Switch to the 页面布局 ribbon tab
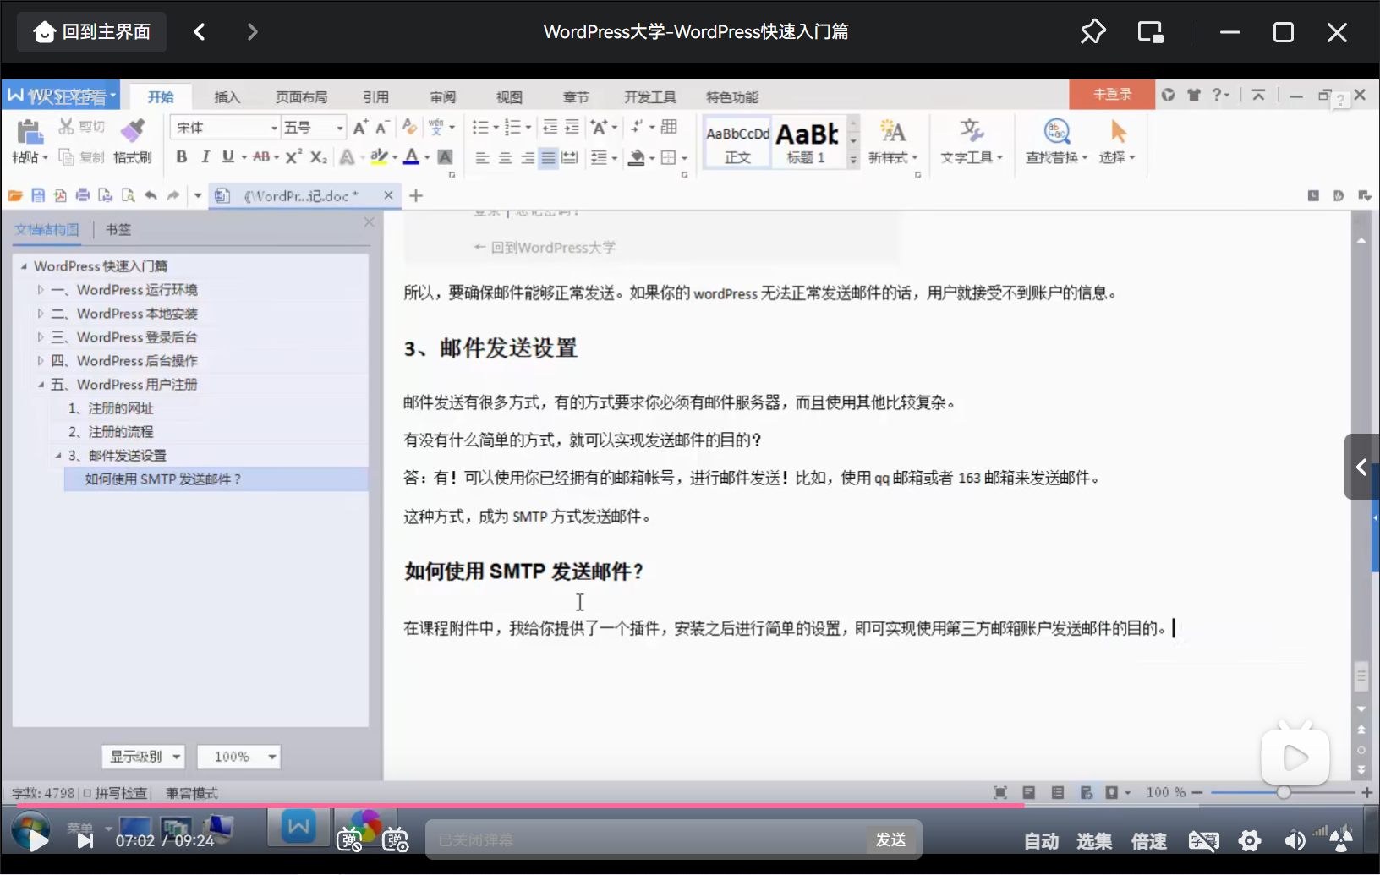Screen dimensions: 1380x875 [301, 97]
